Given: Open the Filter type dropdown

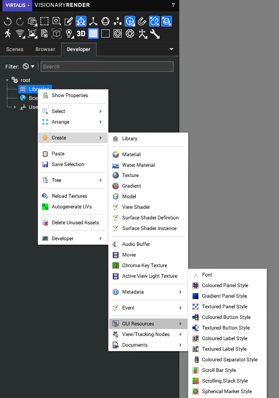Looking at the screenshot, I should 29,66.
